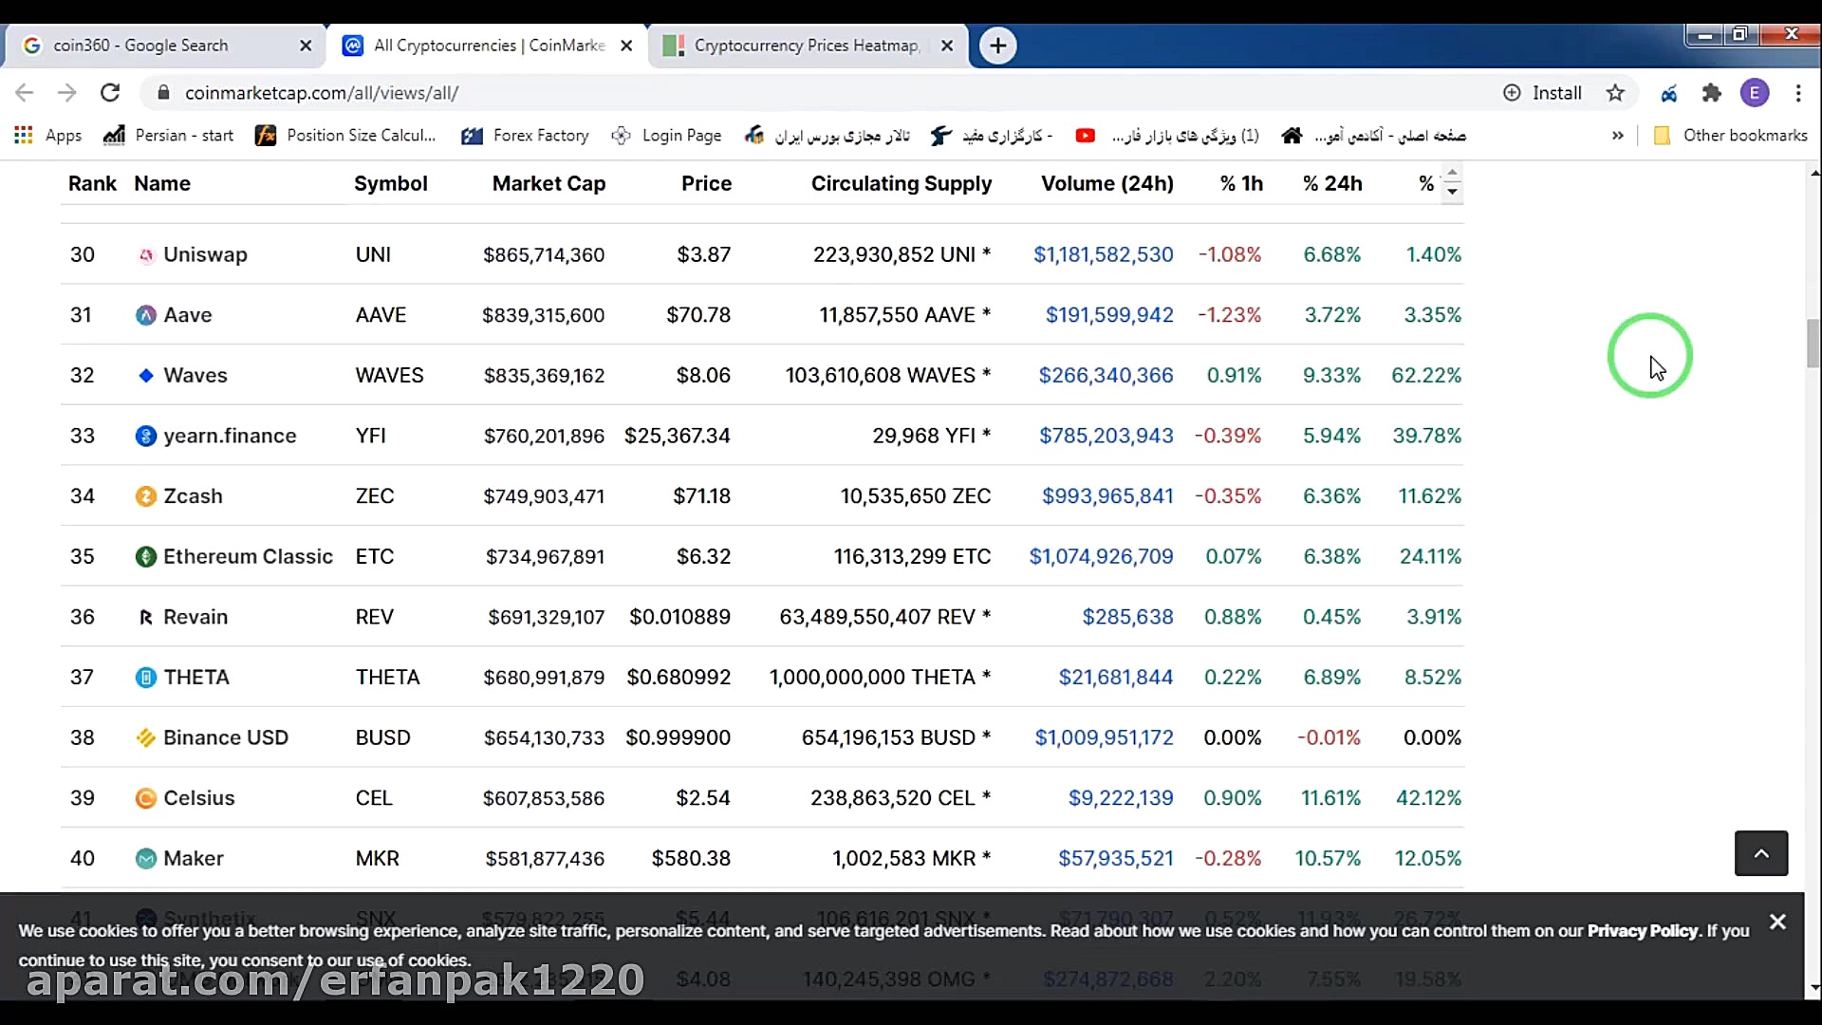1822x1025 pixels.
Task: Bookmark this page with the star icon
Action: [1615, 93]
